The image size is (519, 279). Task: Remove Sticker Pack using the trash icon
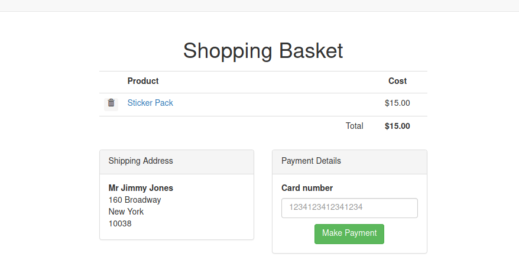(x=111, y=104)
